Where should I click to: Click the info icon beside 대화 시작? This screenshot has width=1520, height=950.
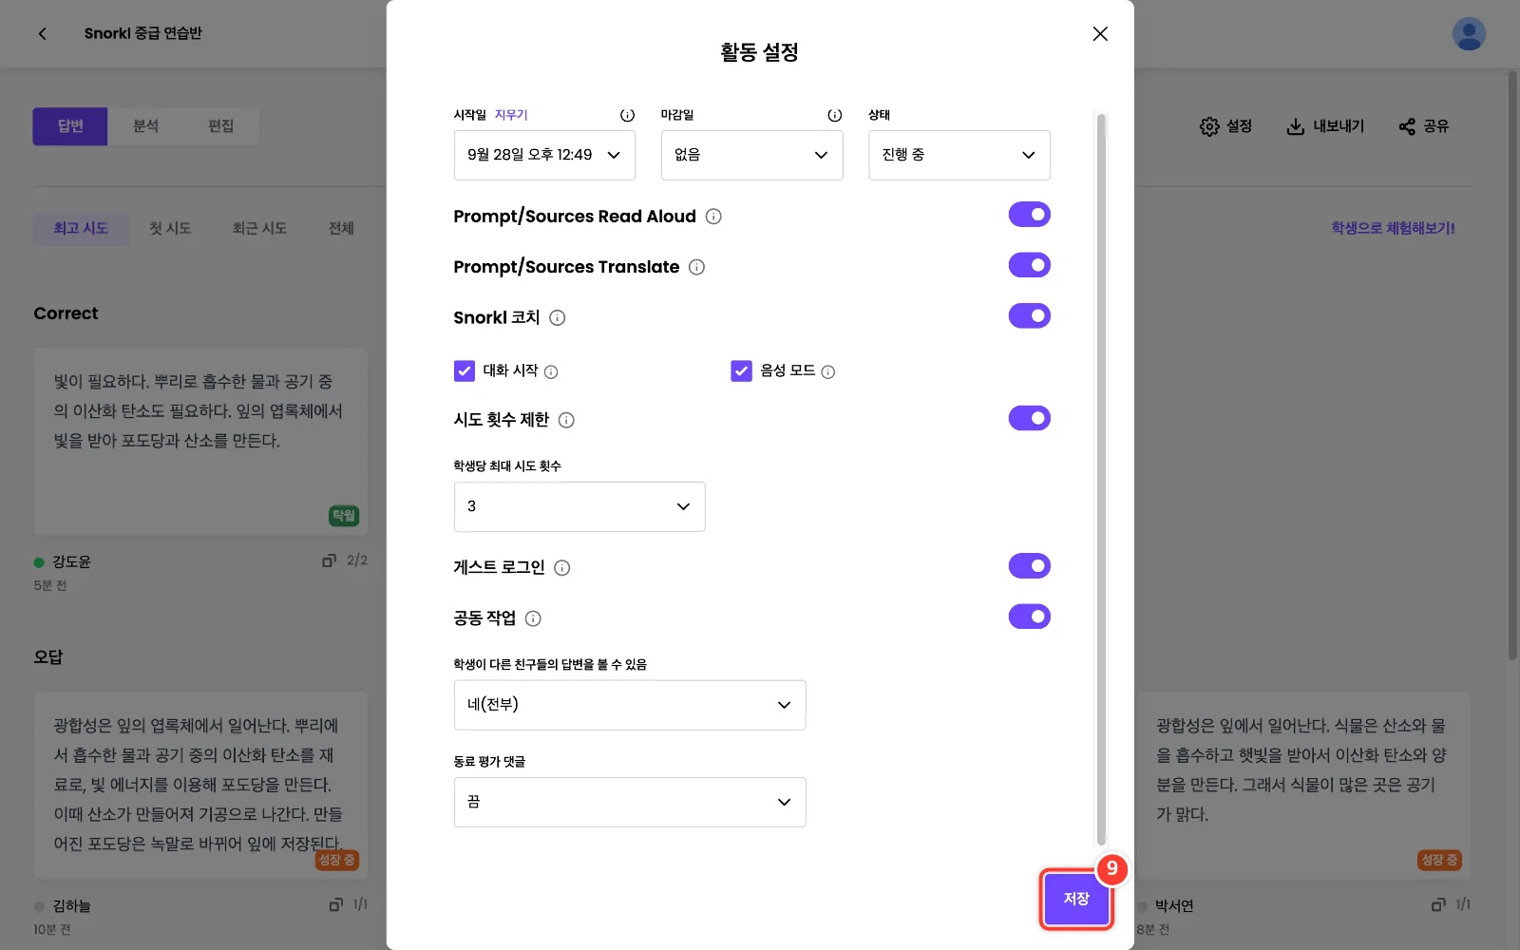click(x=551, y=371)
